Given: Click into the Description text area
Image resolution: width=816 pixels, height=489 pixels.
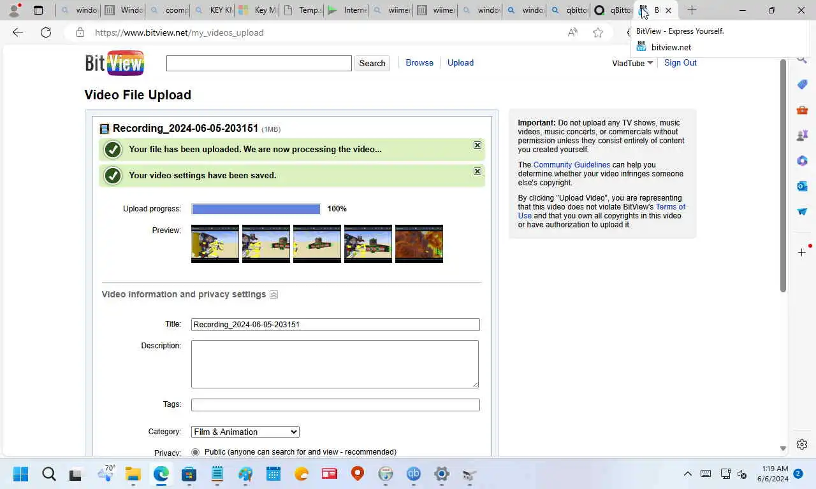Looking at the screenshot, I should click(335, 364).
